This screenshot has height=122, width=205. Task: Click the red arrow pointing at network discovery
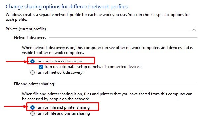(x=17, y=61)
